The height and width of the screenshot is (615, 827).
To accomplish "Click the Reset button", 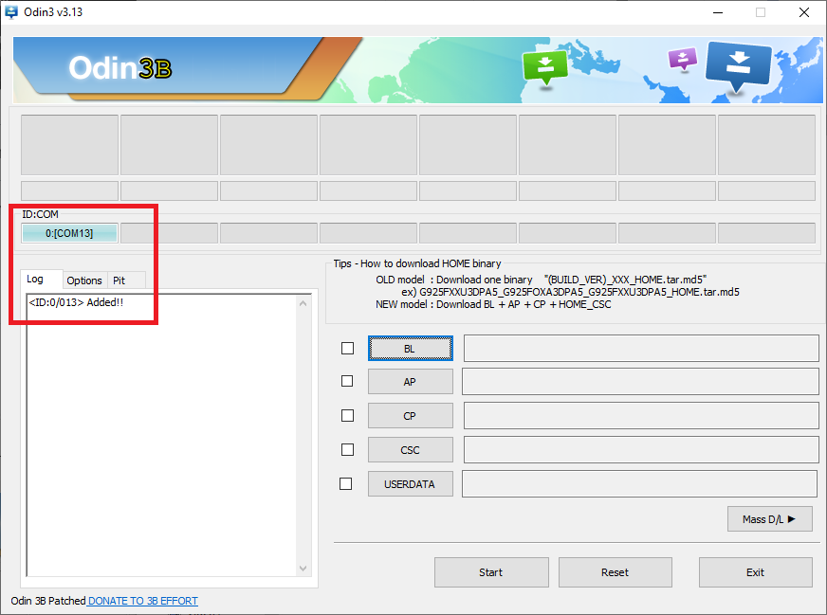I will pyautogui.click(x=616, y=572).
